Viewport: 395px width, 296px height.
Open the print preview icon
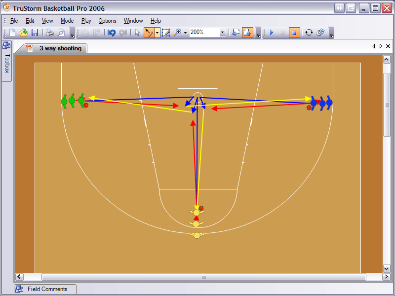(x=61, y=33)
